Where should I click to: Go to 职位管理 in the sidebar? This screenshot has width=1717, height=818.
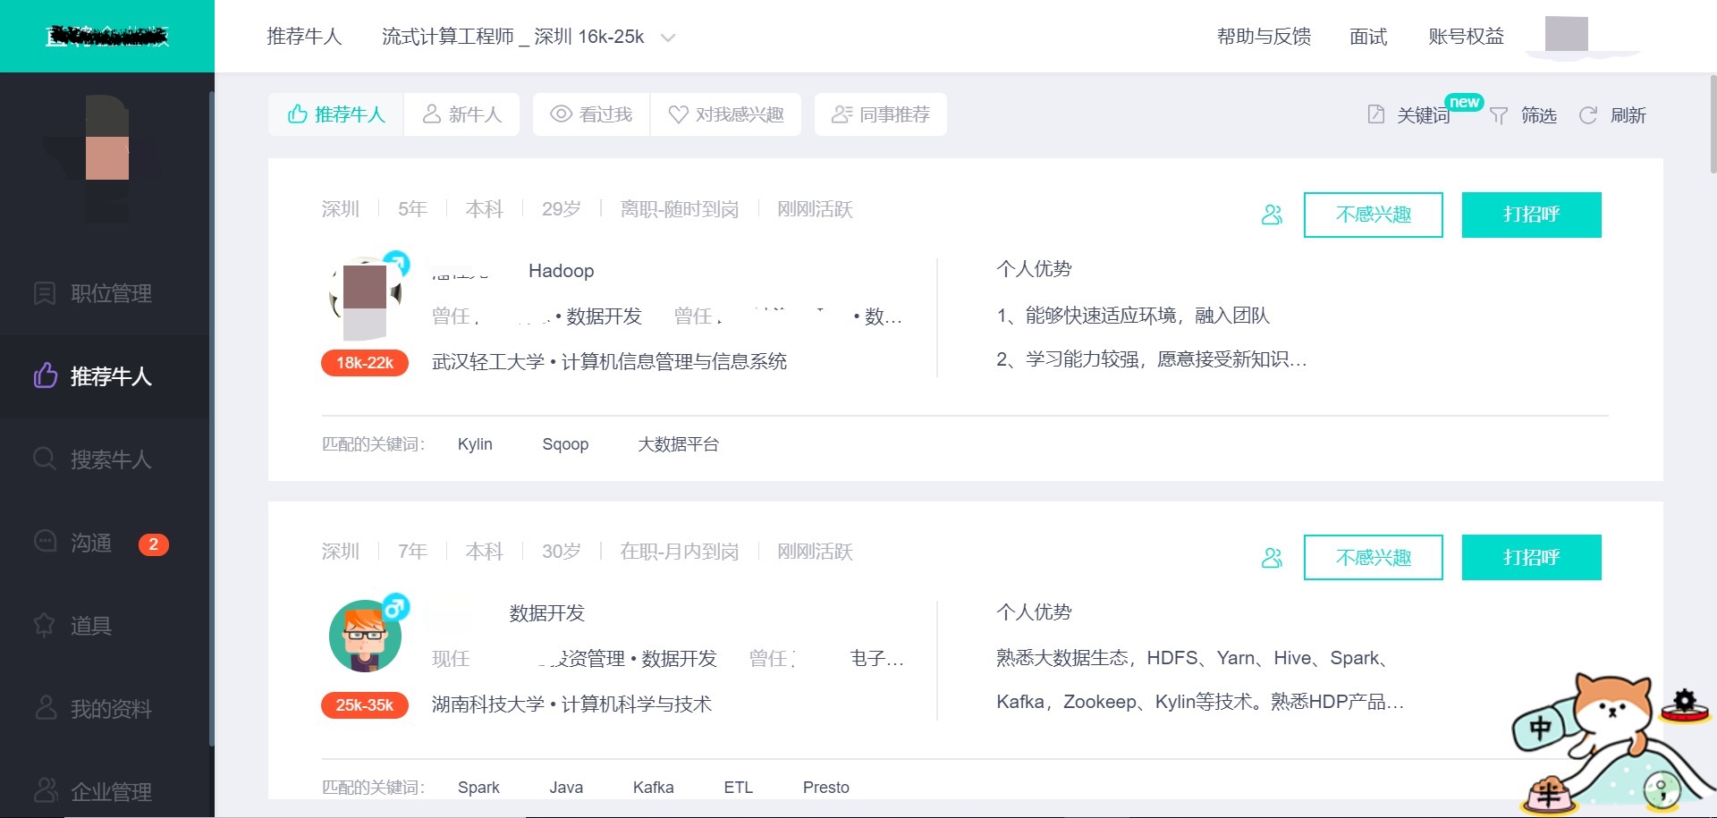[x=110, y=293]
